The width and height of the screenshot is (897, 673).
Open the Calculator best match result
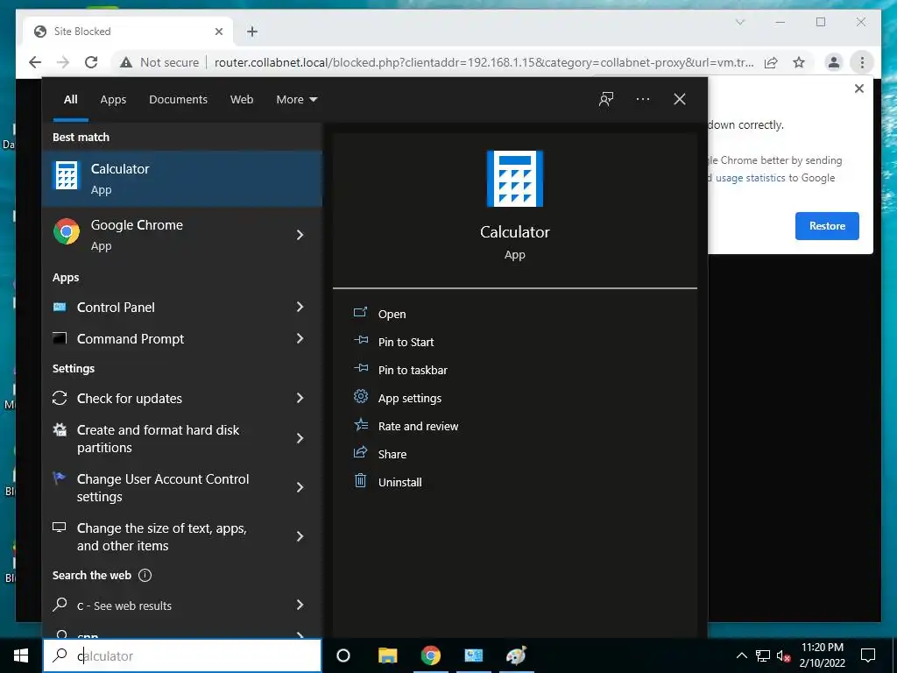click(182, 179)
